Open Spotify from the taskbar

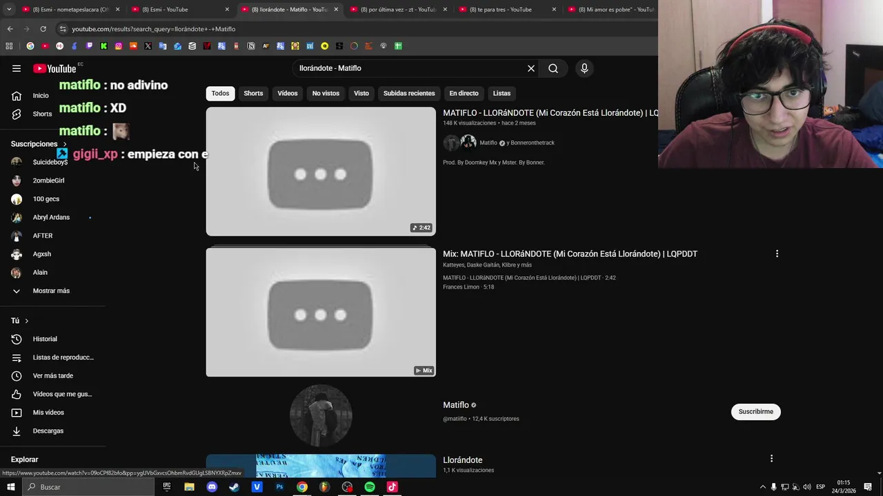(370, 487)
